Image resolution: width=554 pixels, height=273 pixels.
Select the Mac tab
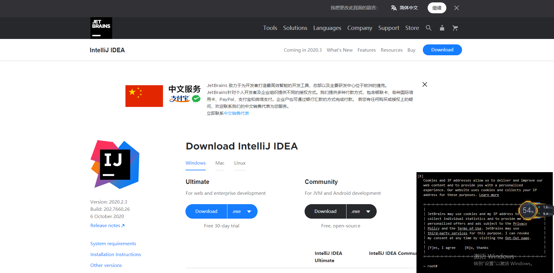pyautogui.click(x=220, y=163)
